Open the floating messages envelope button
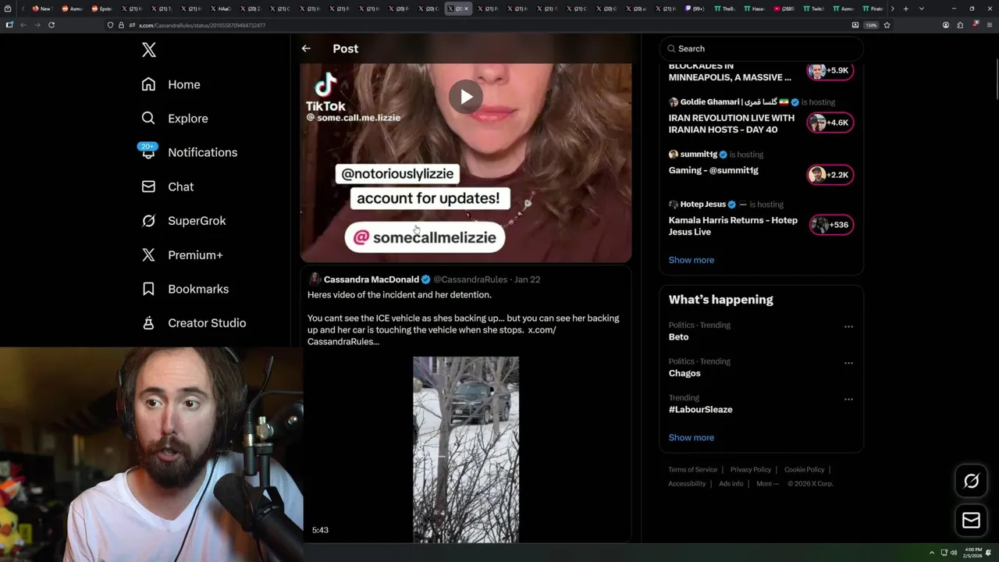Screen dimensions: 999x562 pyautogui.click(x=971, y=521)
